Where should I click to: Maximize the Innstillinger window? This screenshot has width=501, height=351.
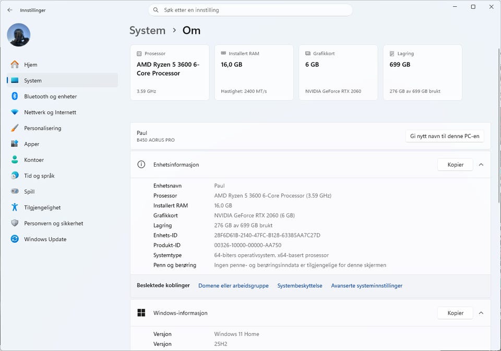click(473, 7)
